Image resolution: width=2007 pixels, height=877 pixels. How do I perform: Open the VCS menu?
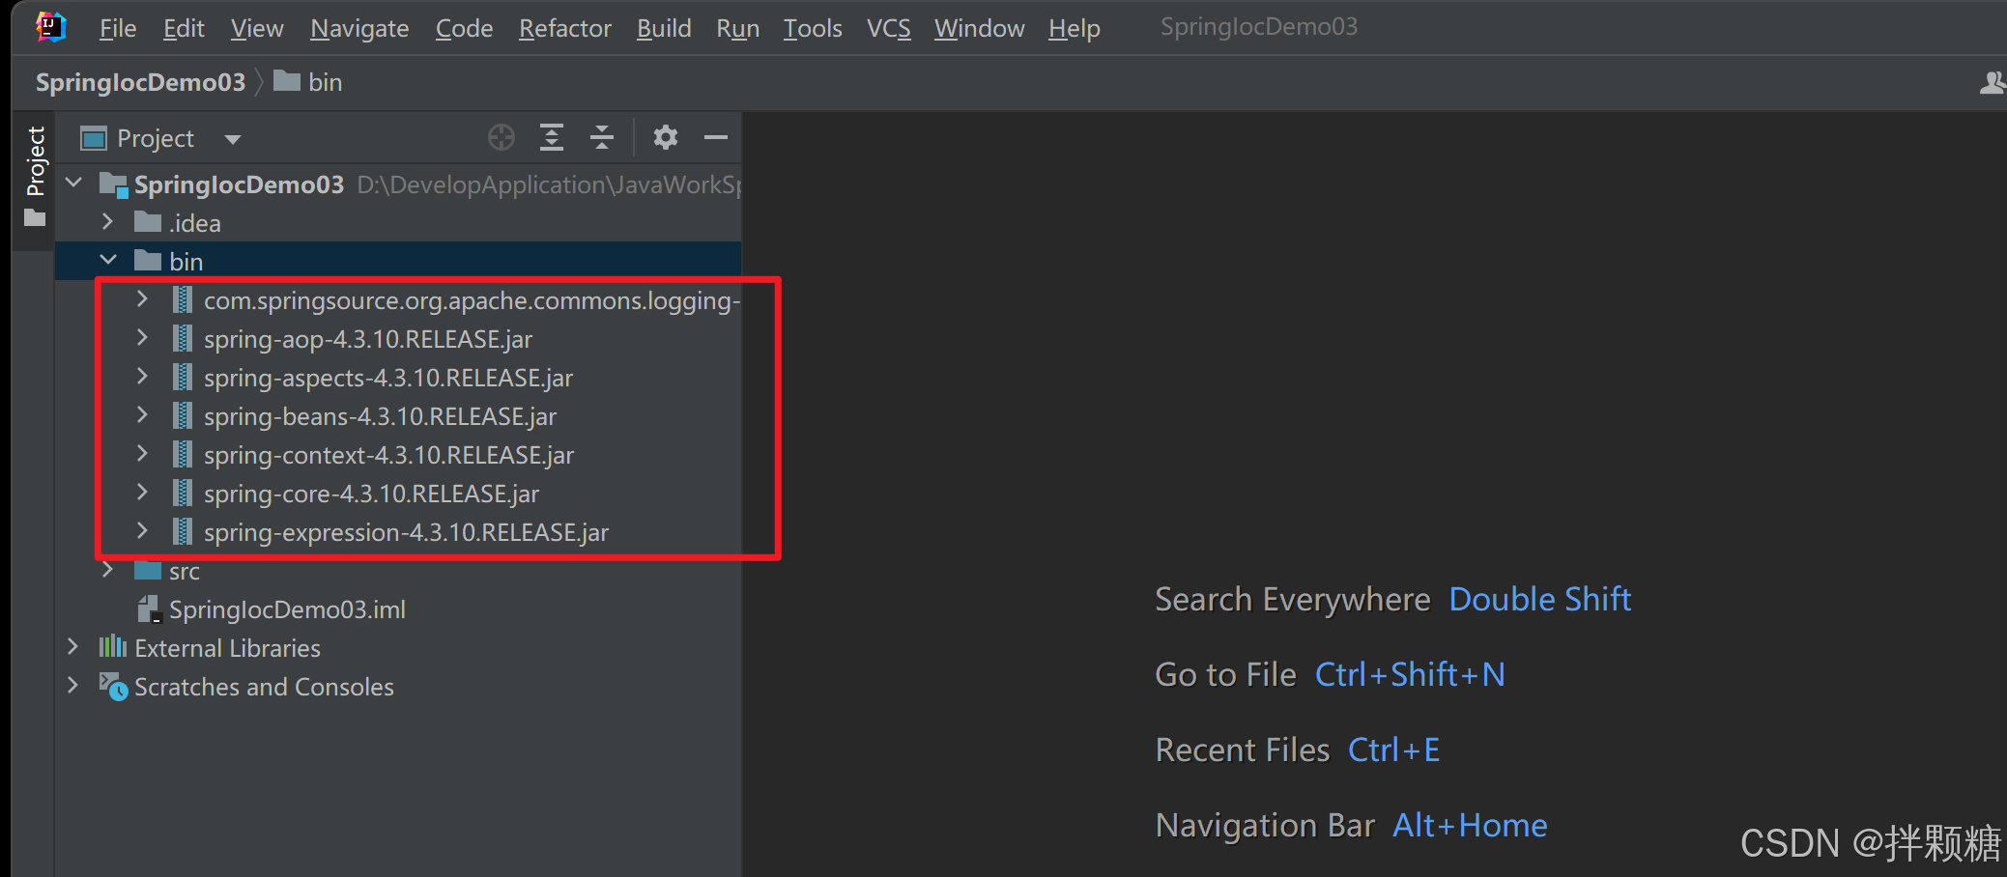(x=888, y=28)
